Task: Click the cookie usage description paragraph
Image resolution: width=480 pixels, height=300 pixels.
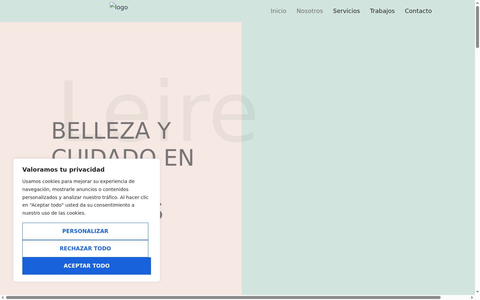Action: [x=85, y=197]
